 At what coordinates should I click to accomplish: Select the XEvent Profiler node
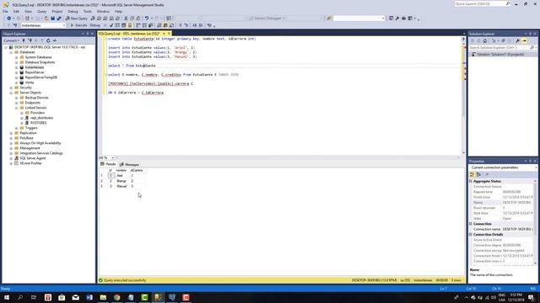click(x=30, y=163)
